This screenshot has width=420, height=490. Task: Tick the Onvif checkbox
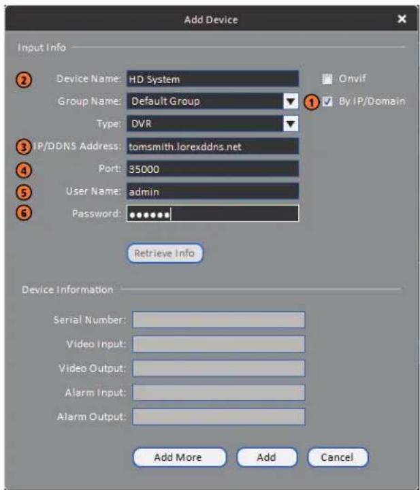pyautogui.click(x=327, y=79)
